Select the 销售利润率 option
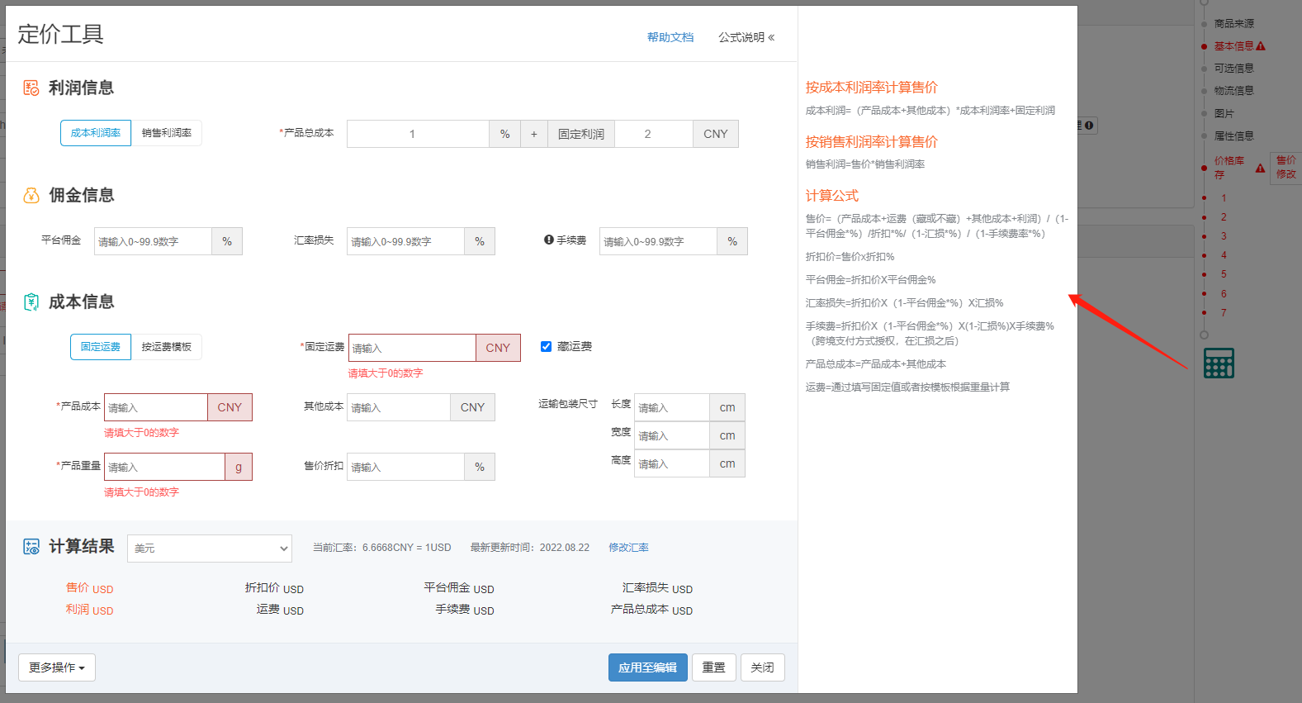The height and width of the screenshot is (703, 1302). (167, 133)
